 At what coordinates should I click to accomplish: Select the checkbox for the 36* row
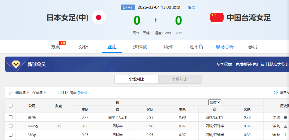click(10, 135)
